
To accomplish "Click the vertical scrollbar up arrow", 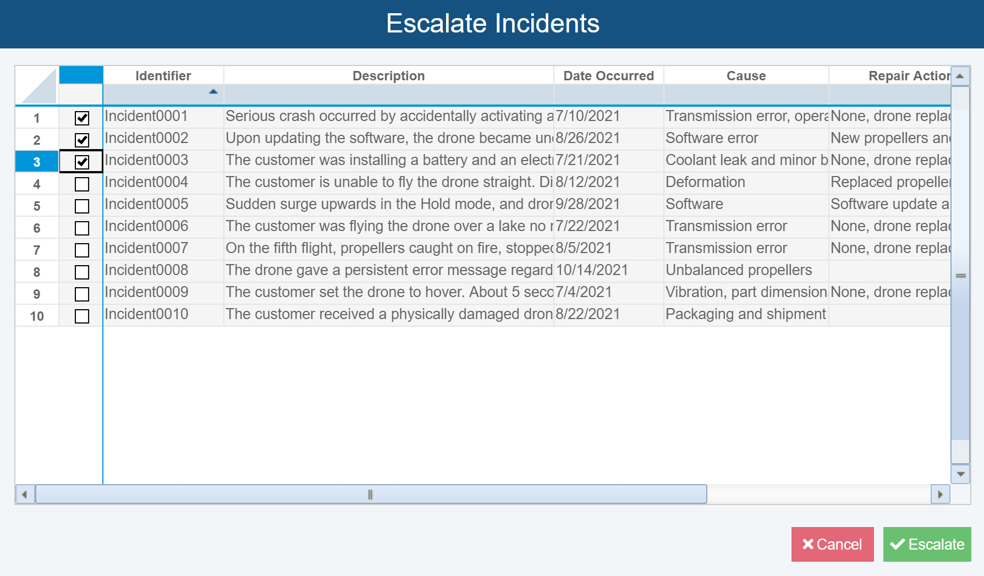I will coord(960,76).
